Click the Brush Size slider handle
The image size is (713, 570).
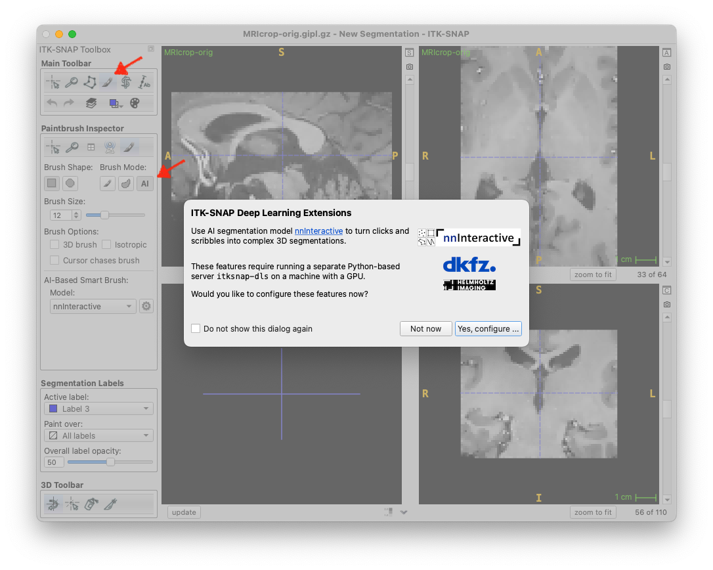[x=104, y=215]
